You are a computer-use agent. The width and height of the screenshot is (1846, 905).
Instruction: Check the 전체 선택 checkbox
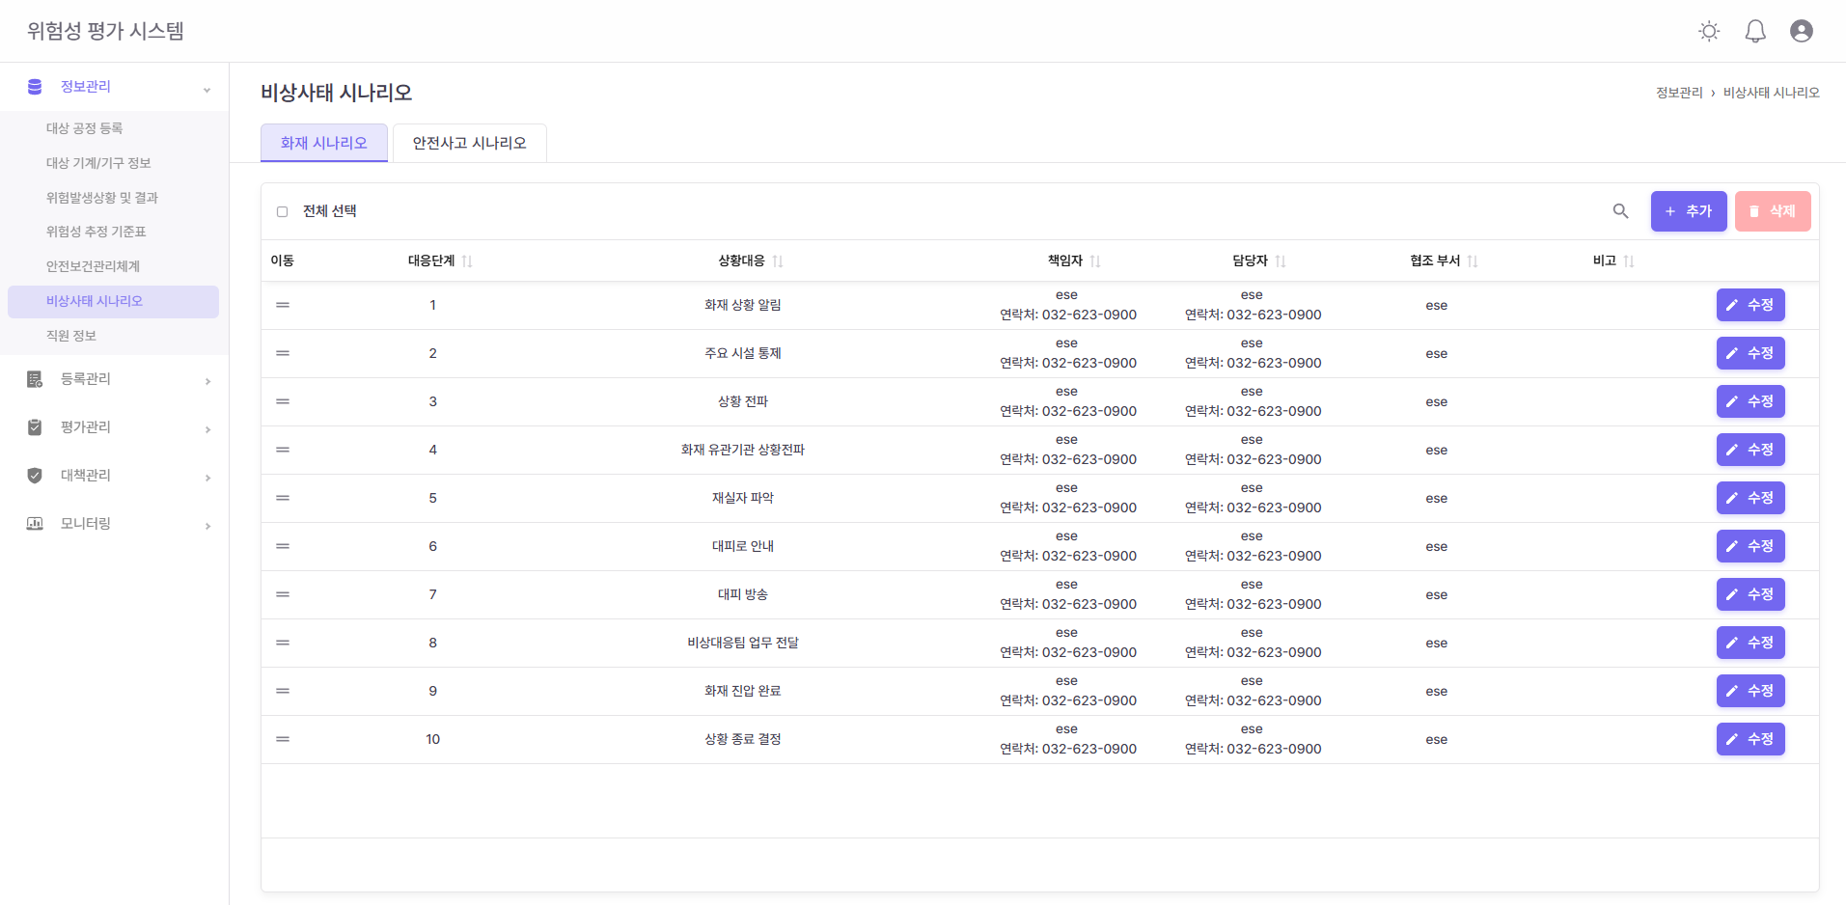pyautogui.click(x=283, y=212)
